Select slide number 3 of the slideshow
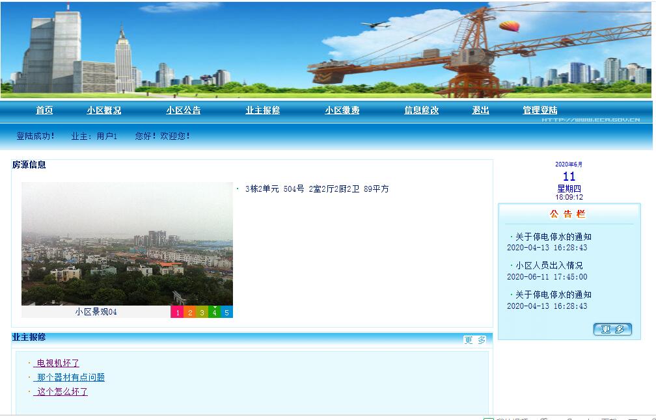 (202, 312)
